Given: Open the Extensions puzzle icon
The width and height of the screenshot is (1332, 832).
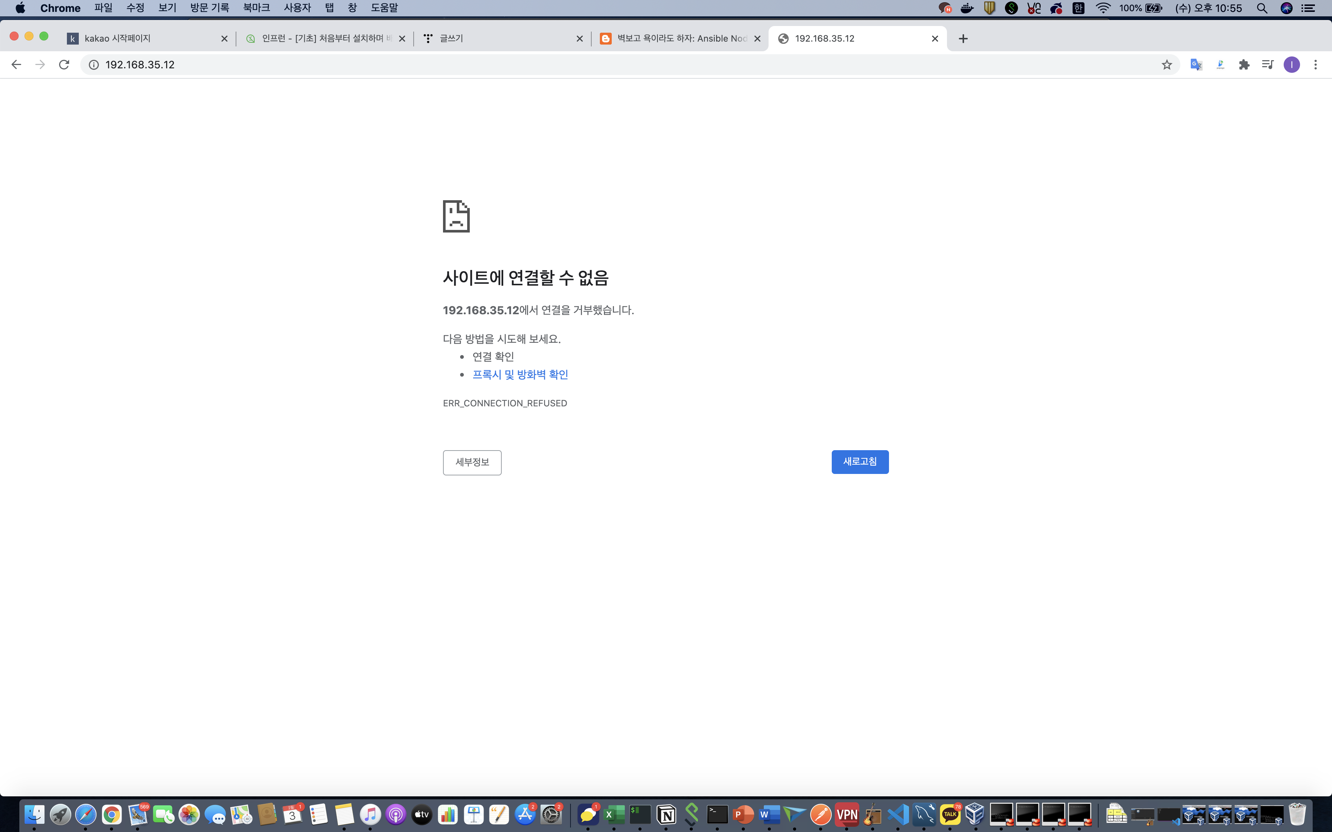Looking at the screenshot, I should point(1244,65).
